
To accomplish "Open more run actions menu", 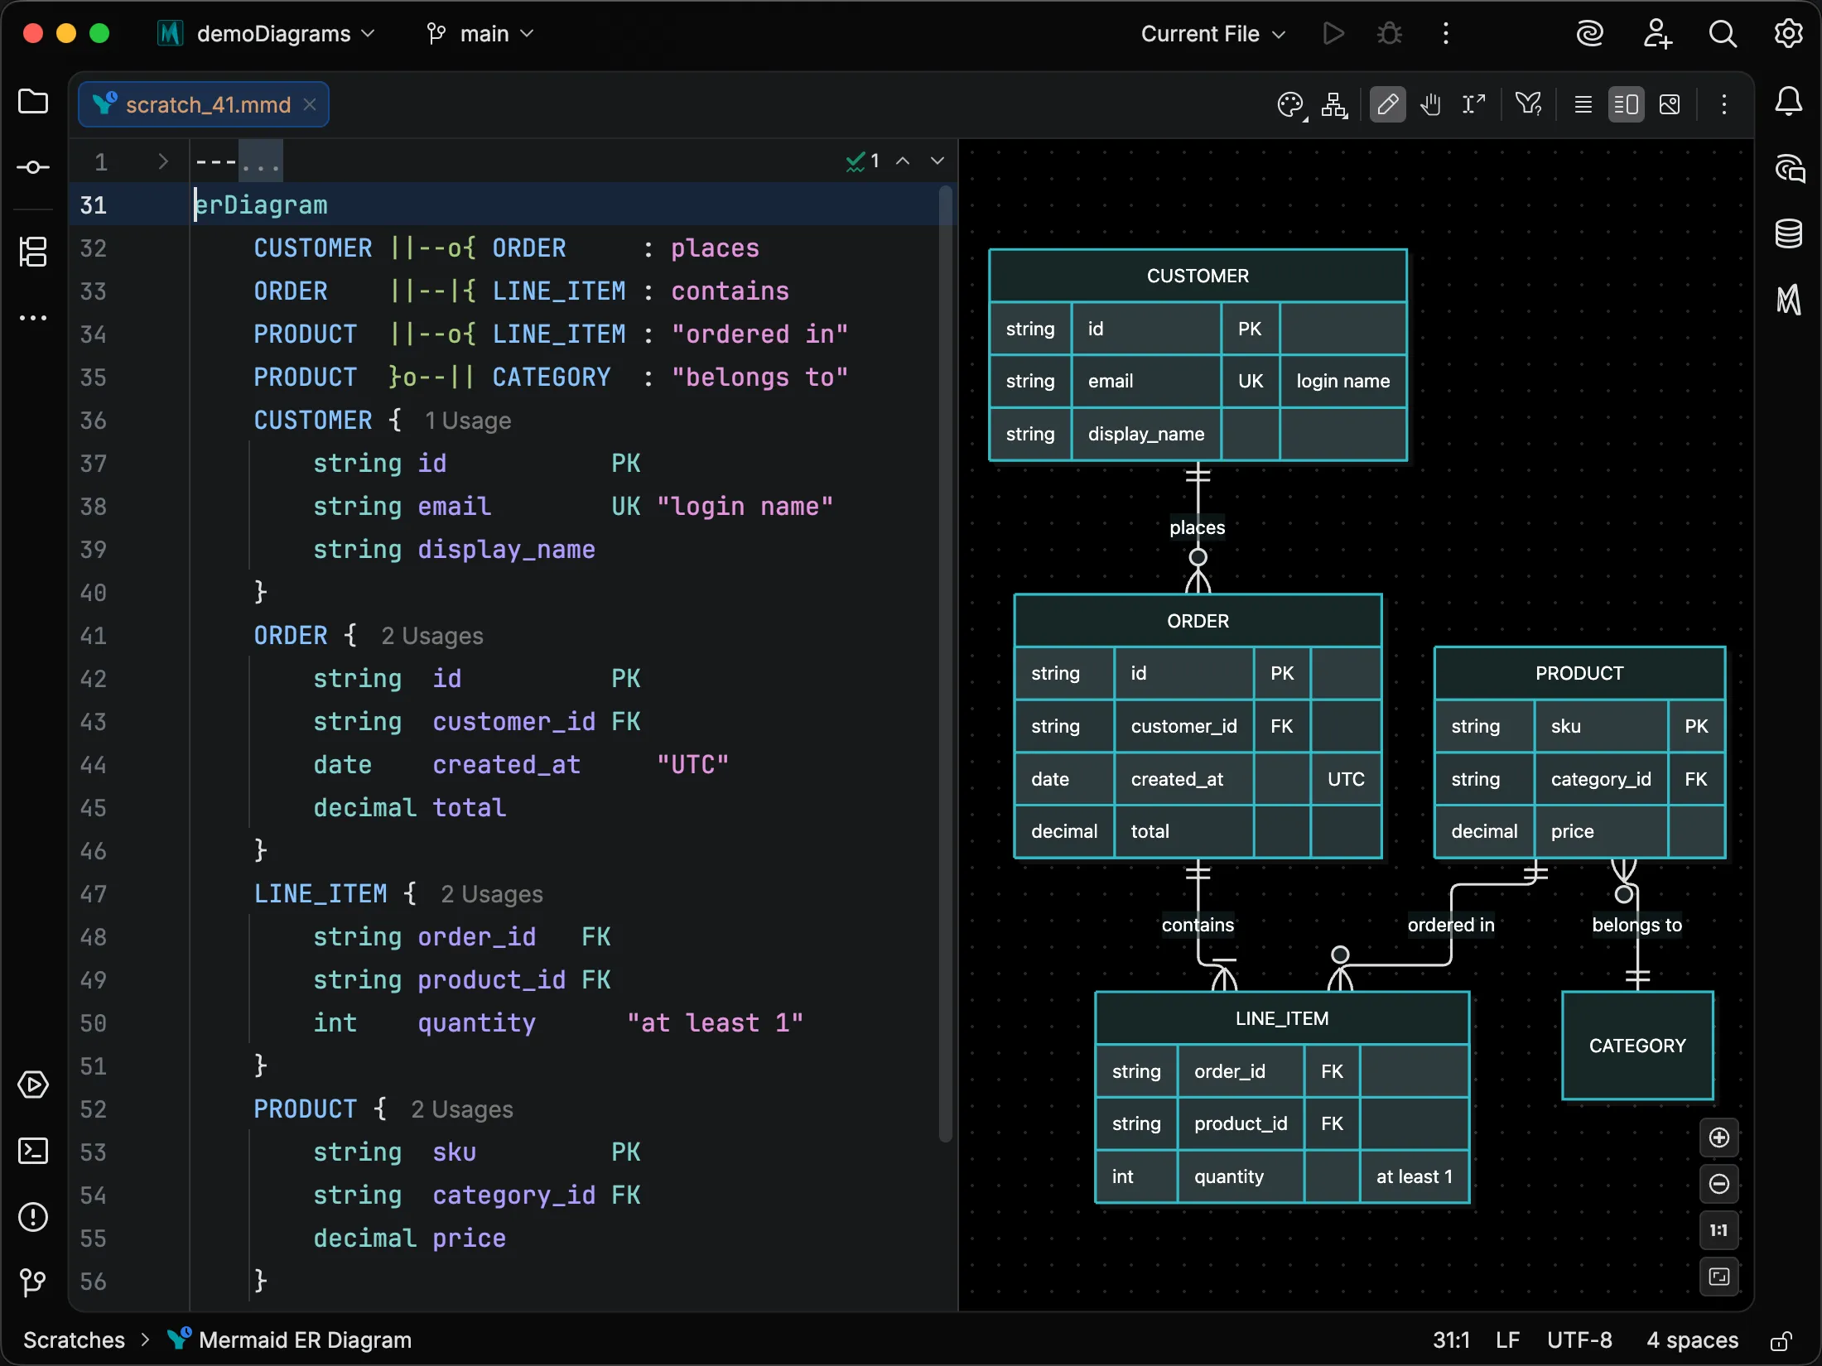I will (x=1446, y=34).
